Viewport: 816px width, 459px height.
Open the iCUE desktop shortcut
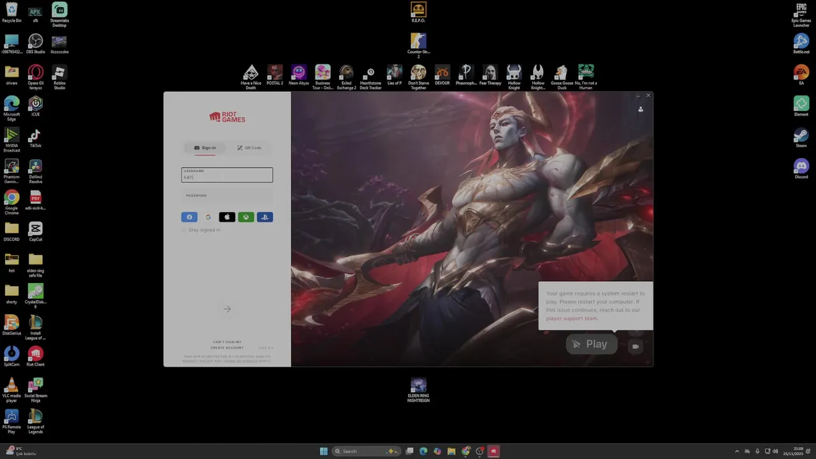pos(36,106)
